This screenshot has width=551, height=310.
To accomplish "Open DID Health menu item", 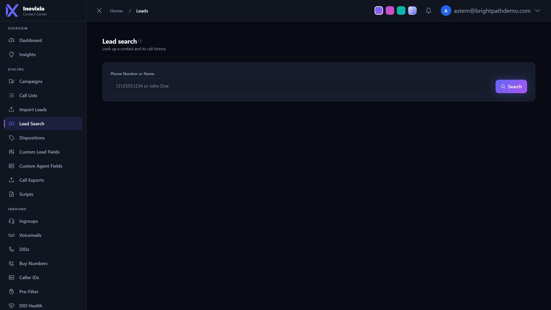I will click(x=43, y=306).
